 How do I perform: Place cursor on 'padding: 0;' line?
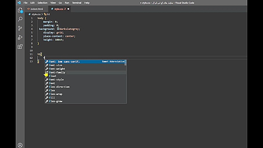(51, 25)
